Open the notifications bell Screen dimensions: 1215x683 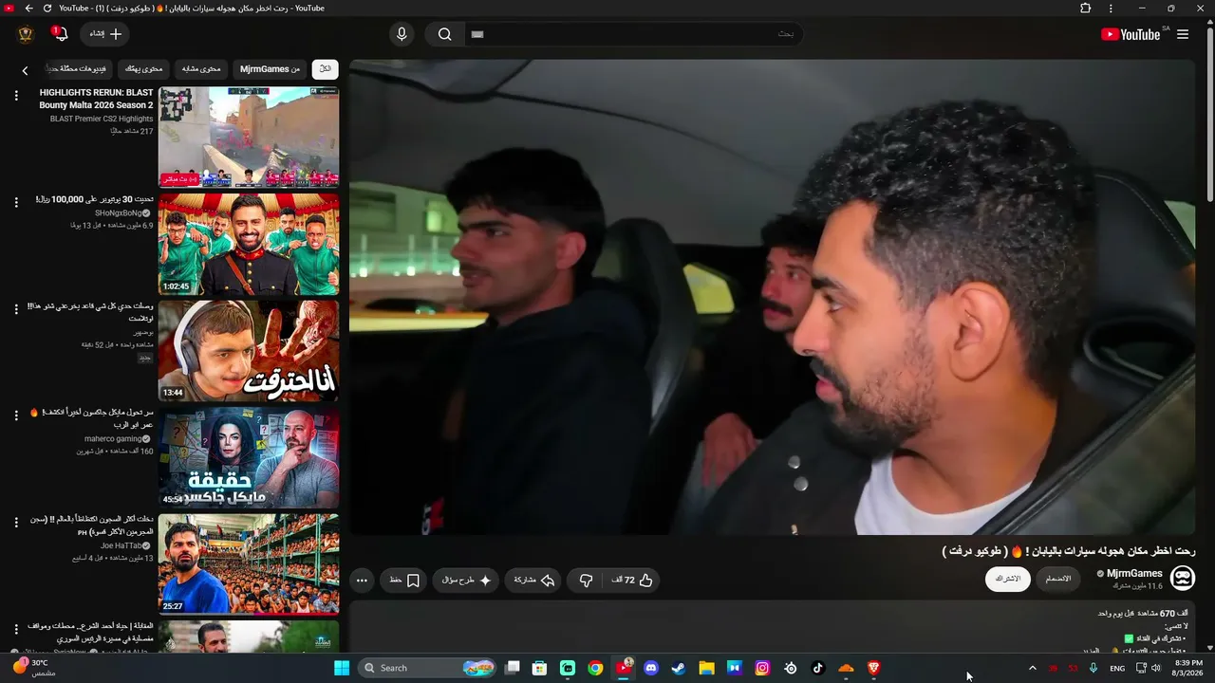click(x=60, y=34)
